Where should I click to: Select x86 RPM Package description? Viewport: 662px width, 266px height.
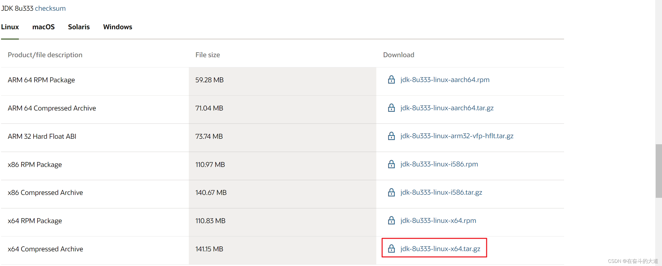point(35,165)
